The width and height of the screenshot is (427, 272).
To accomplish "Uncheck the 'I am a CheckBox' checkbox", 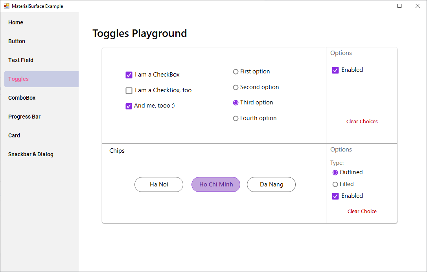I will click(129, 75).
